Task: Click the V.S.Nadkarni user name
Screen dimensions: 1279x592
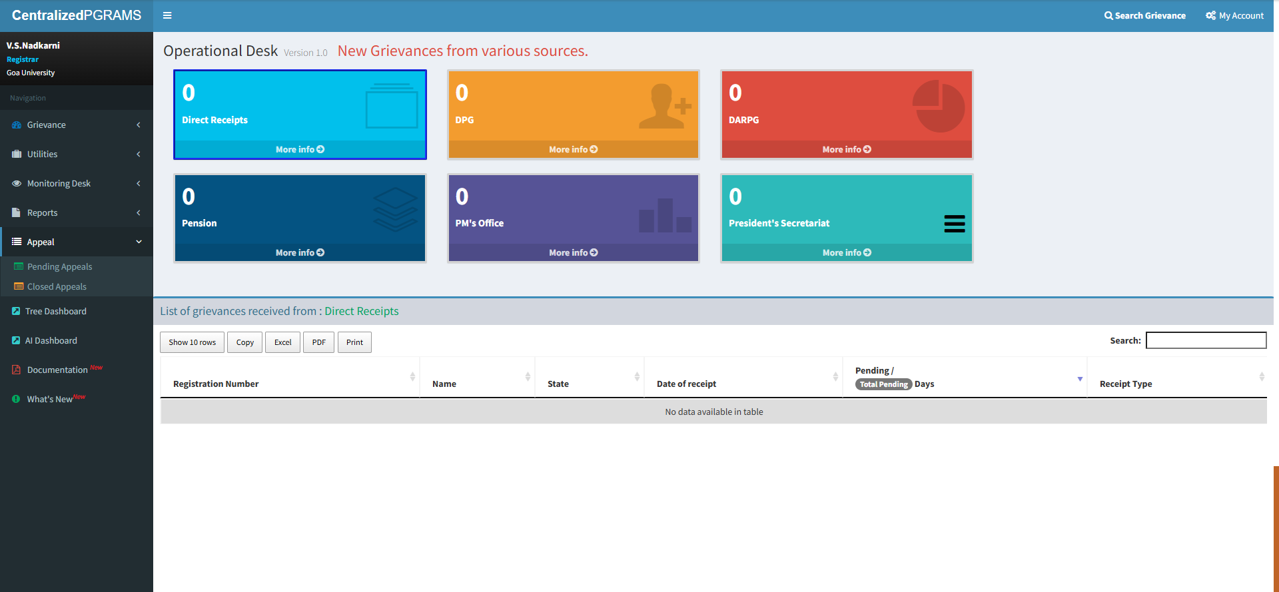Action: coord(33,45)
